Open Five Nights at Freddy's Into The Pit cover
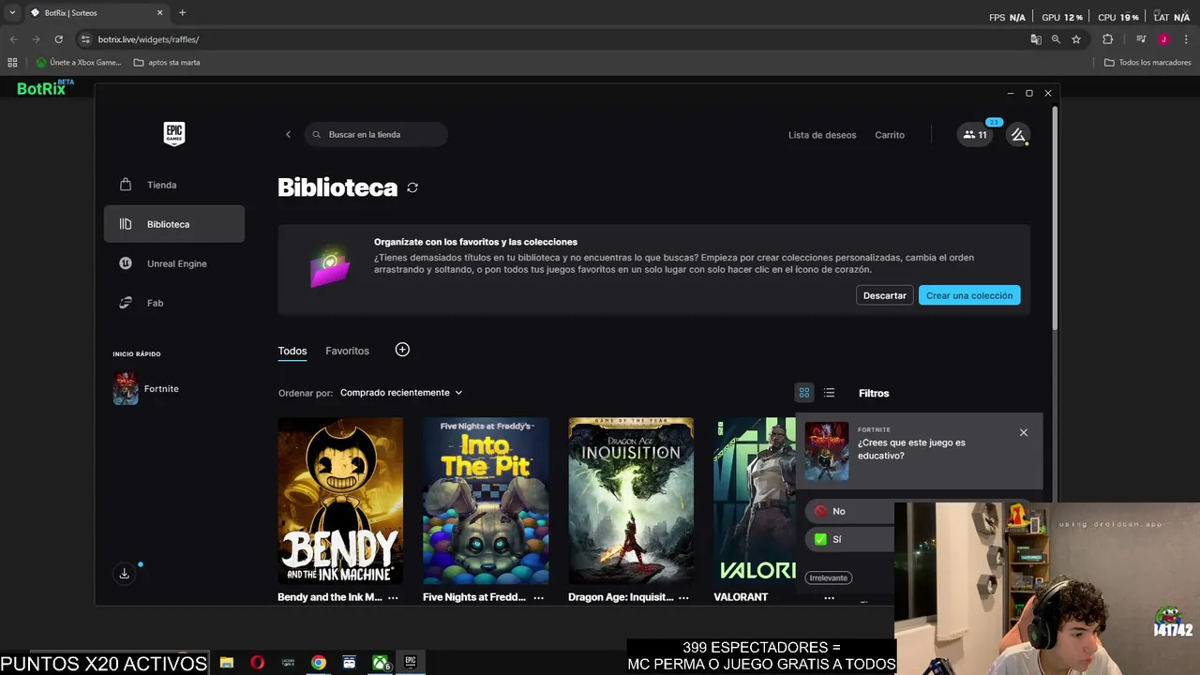The image size is (1200, 675). tap(486, 501)
